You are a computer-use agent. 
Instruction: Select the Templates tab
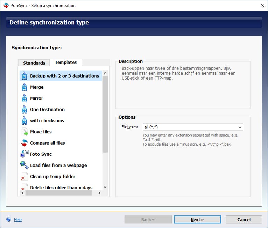tap(66, 62)
